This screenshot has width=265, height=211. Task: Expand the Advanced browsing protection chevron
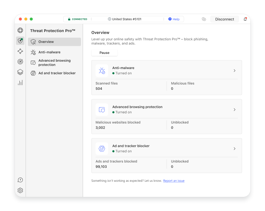[235, 110]
